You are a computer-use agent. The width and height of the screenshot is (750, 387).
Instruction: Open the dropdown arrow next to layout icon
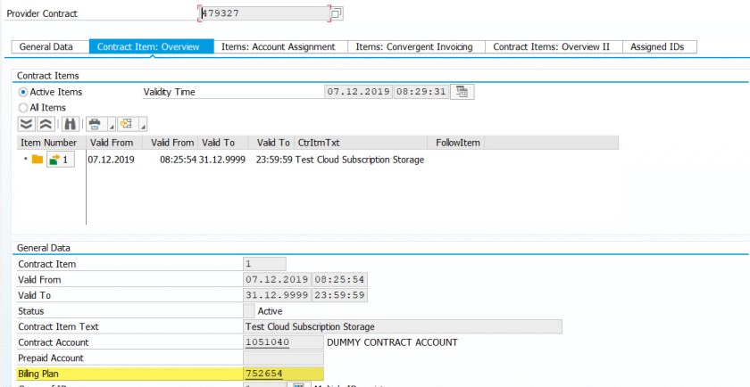tap(141, 126)
